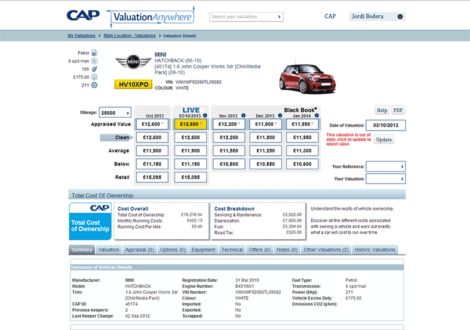Export the valuation with PDF button

(398, 110)
